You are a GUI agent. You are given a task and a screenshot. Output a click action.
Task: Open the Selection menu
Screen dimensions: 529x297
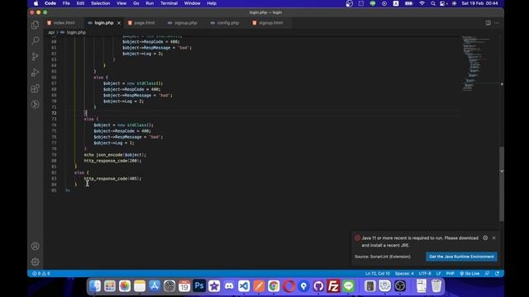(x=101, y=3)
